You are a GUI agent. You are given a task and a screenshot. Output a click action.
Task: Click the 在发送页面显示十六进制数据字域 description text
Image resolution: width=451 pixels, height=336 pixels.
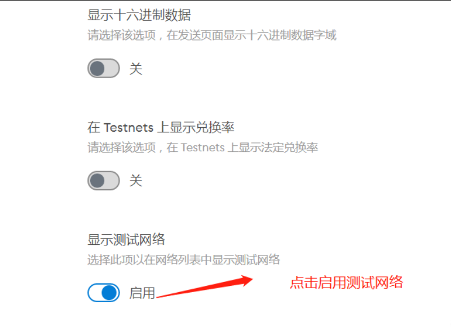(251, 35)
